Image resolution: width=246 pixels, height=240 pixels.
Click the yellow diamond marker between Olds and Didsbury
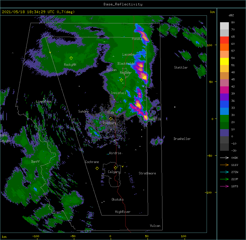(111, 119)
